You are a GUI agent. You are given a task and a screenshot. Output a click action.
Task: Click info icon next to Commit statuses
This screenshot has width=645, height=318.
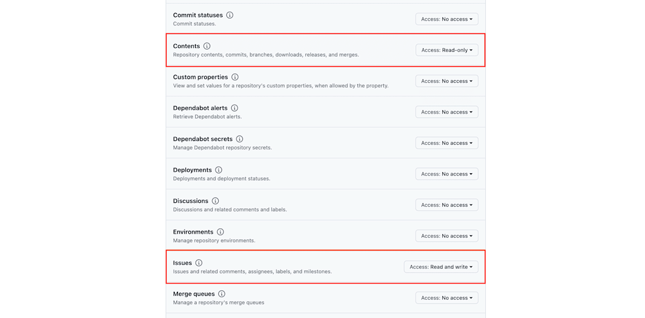230,15
